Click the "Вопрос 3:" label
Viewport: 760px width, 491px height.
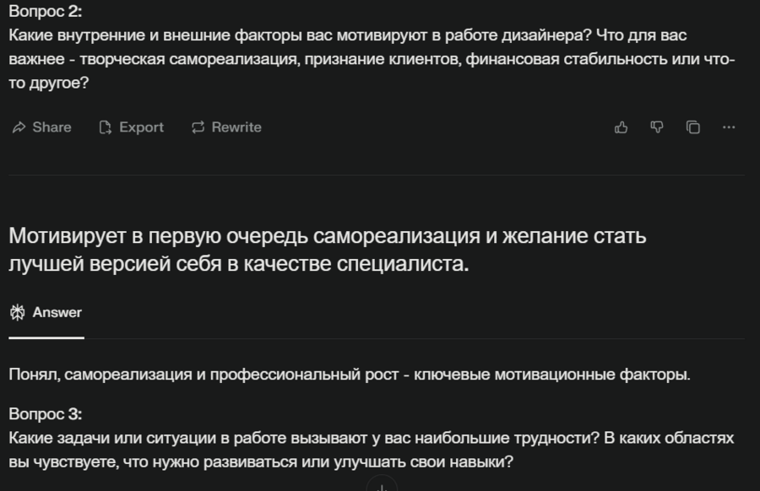[x=46, y=414]
